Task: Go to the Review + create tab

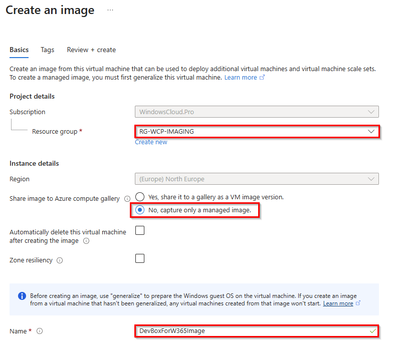Action: [91, 50]
